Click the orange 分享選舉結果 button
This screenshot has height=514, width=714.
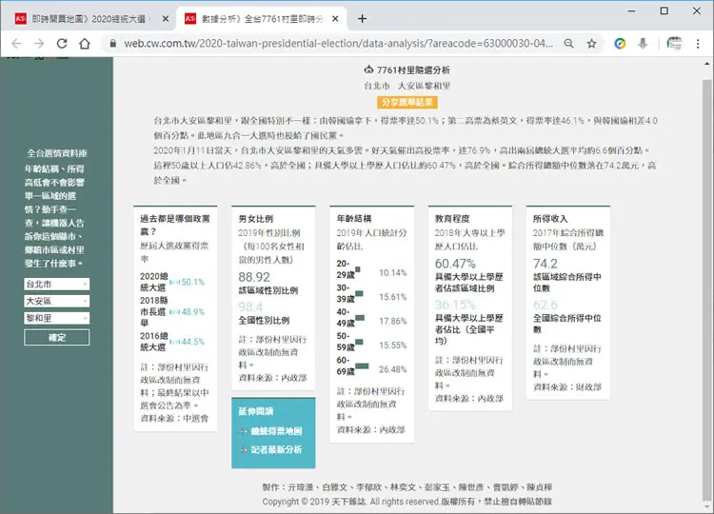[x=407, y=103]
